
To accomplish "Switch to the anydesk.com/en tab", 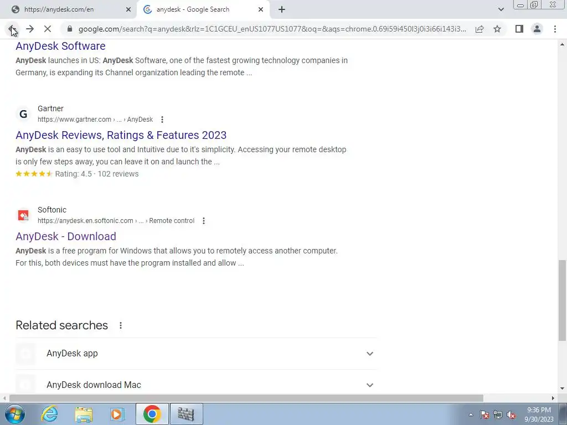I will 69,9.
